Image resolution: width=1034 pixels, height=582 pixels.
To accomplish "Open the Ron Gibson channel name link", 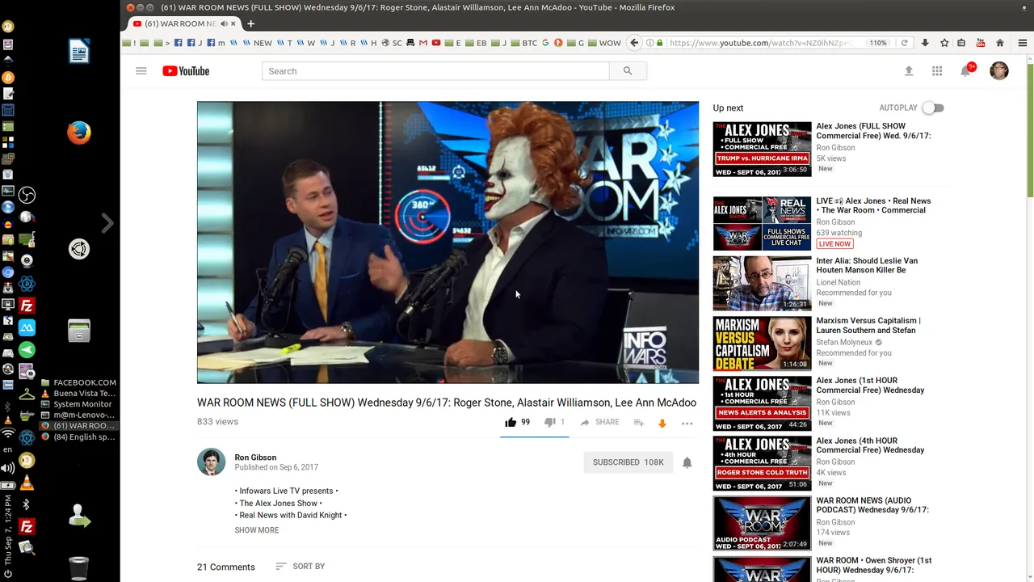I will 255,458.
